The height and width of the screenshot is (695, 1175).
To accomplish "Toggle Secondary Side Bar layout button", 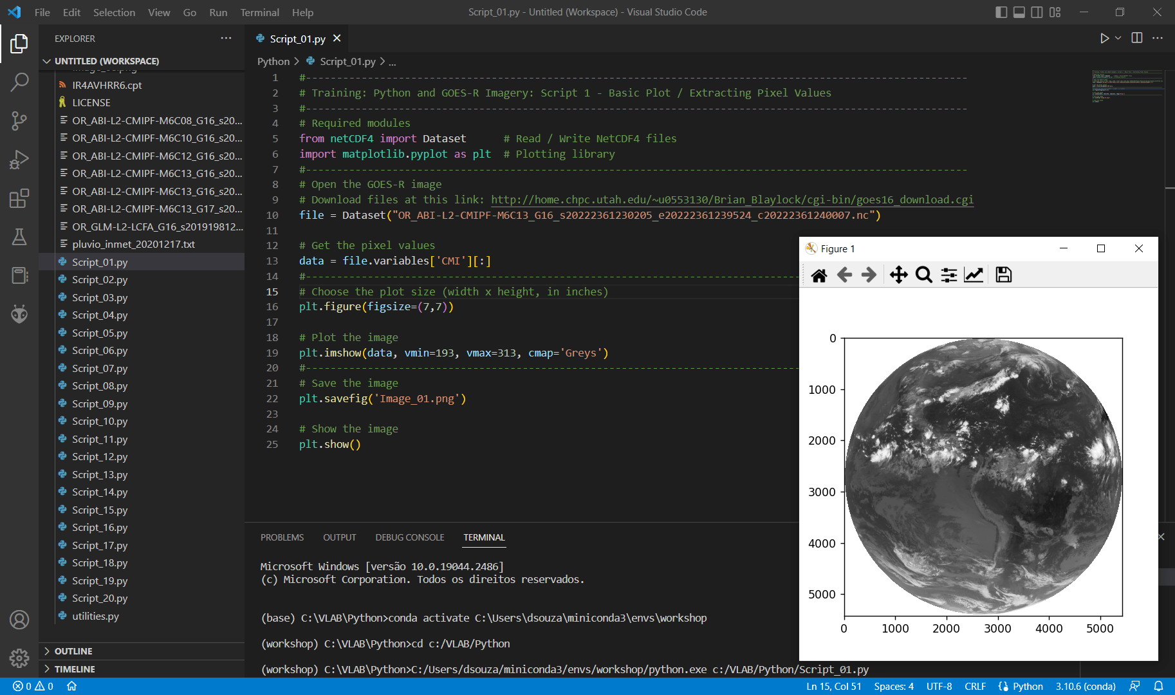I will pyautogui.click(x=1037, y=12).
